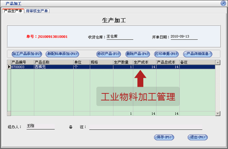Click the 产品总成本 column header
Viewport: 228px width, 149px height.
167,62
